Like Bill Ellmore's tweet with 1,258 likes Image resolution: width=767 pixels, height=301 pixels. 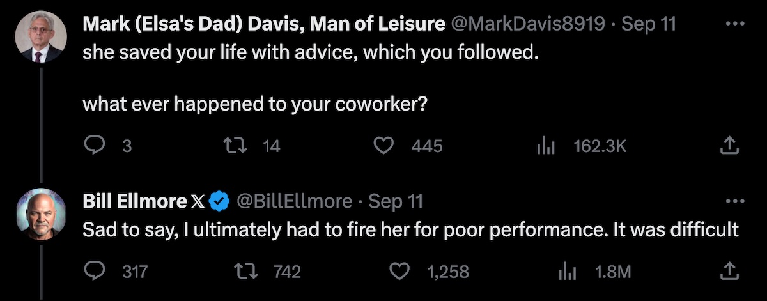(x=399, y=272)
